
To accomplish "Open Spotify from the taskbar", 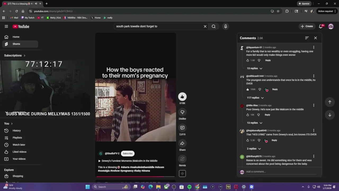I will [x=189, y=187].
